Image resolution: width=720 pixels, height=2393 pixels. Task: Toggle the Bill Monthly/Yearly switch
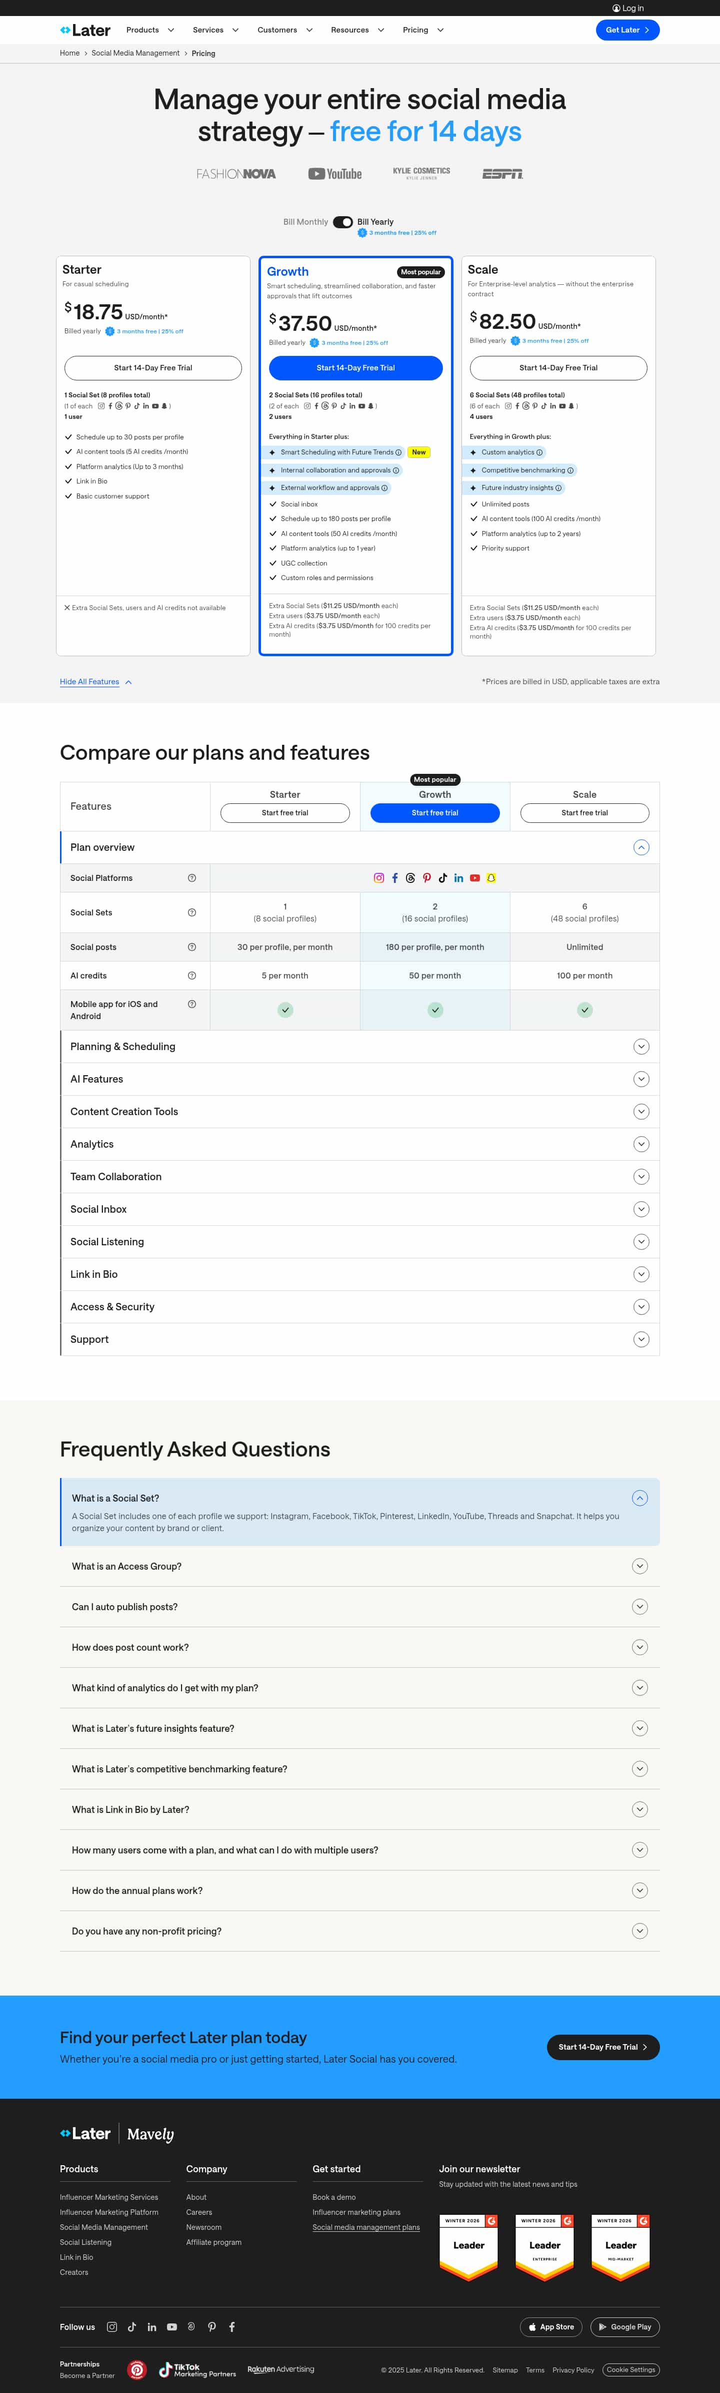342,222
